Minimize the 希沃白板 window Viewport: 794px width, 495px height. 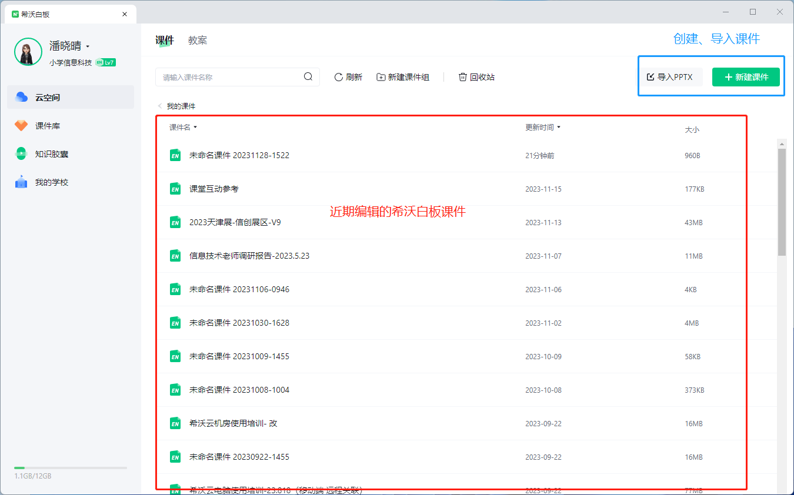pyautogui.click(x=727, y=12)
